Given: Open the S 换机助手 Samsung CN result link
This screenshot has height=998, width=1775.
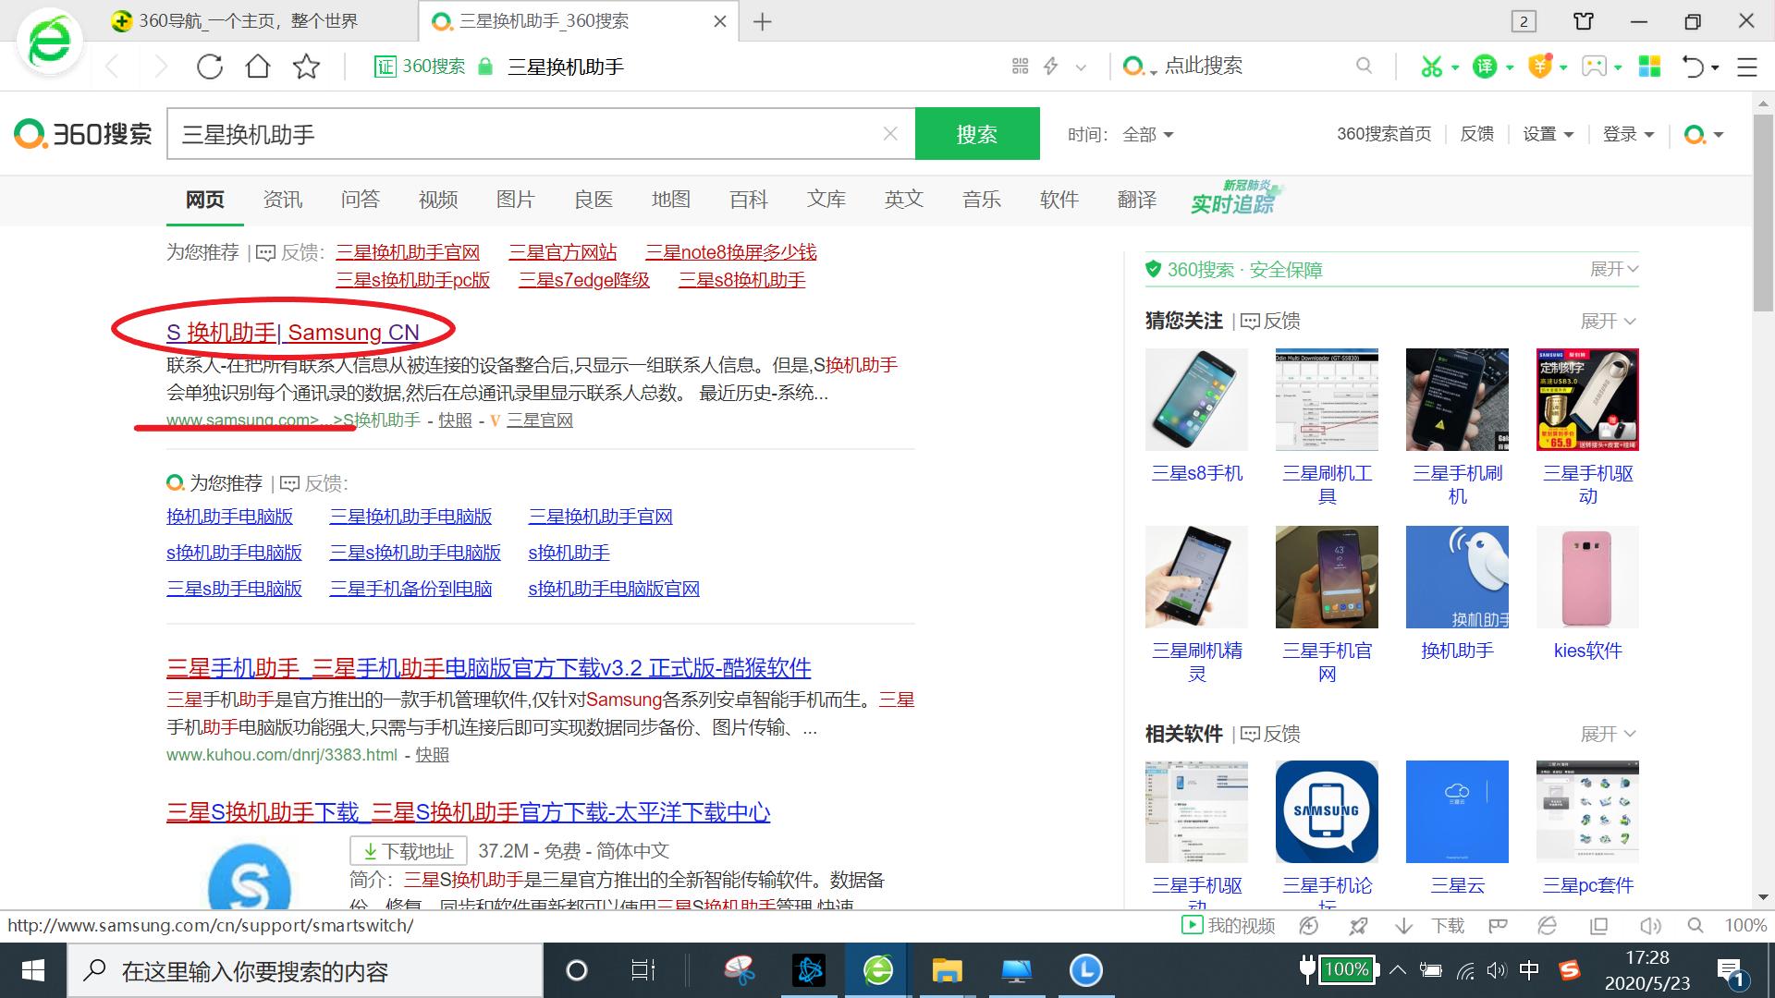Looking at the screenshot, I should 291,333.
